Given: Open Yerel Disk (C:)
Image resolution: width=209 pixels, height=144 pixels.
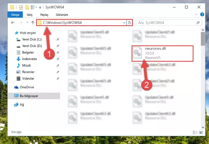Looking at the screenshot, I should 32,39.
